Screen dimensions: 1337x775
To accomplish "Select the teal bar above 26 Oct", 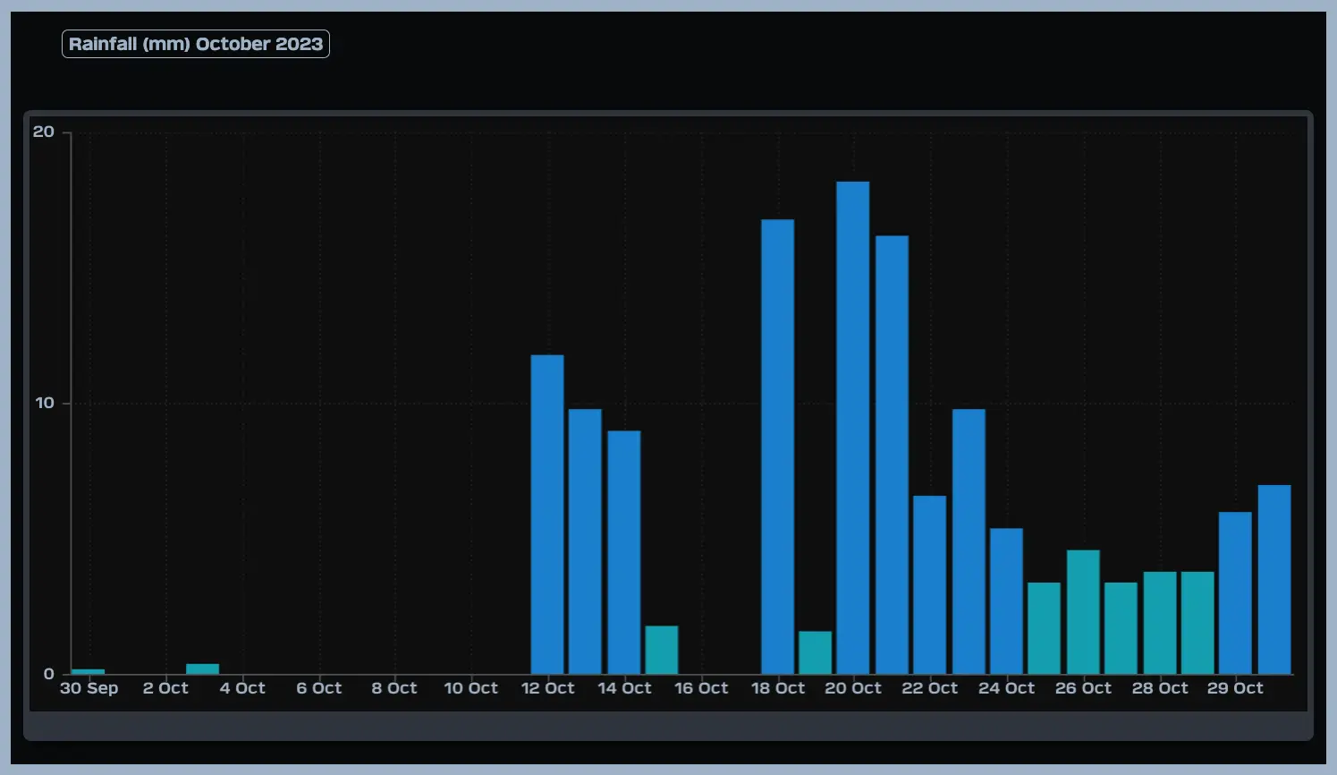I will (x=1083, y=611).
